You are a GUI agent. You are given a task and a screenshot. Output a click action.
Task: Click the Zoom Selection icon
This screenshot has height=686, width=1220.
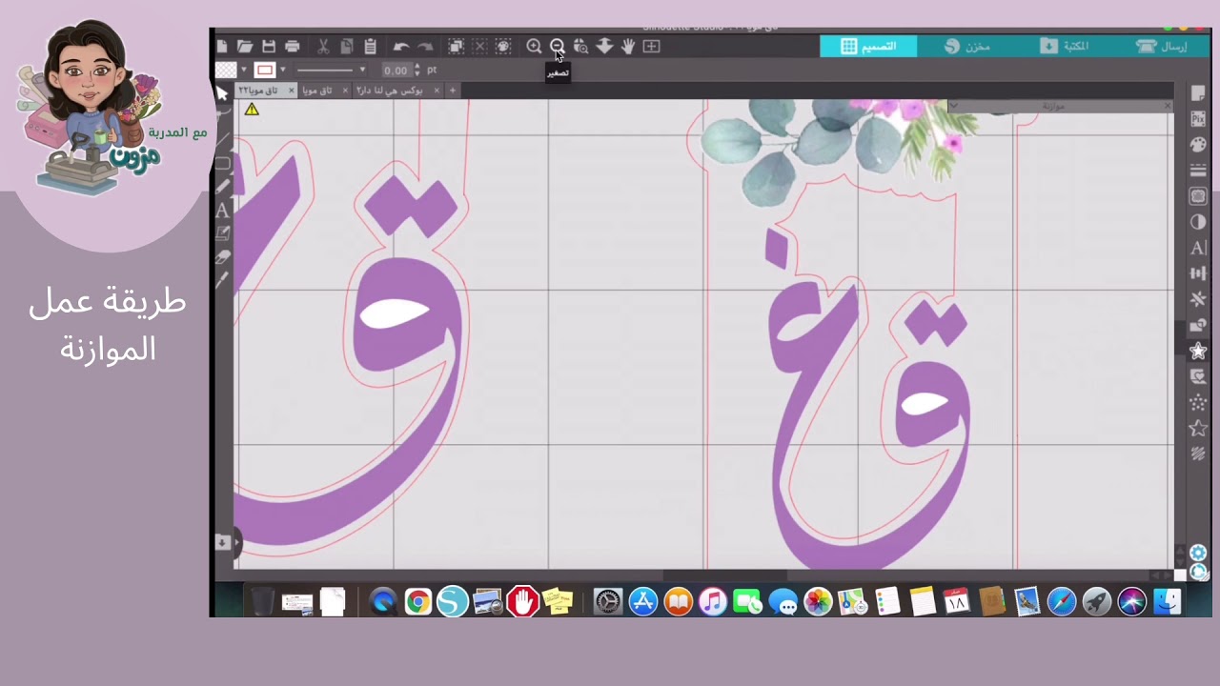pos(580,46)
